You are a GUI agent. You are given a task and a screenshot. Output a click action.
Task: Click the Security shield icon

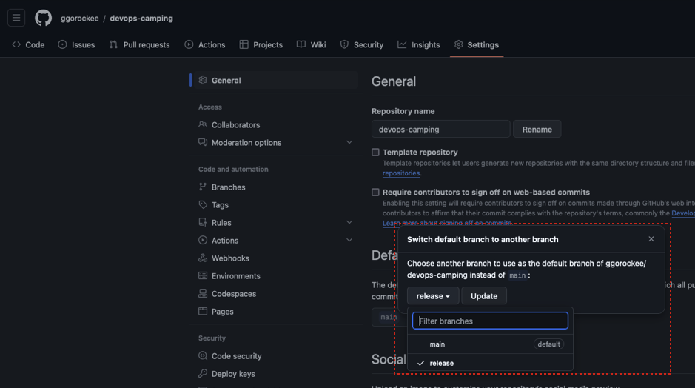click(344, 44)
